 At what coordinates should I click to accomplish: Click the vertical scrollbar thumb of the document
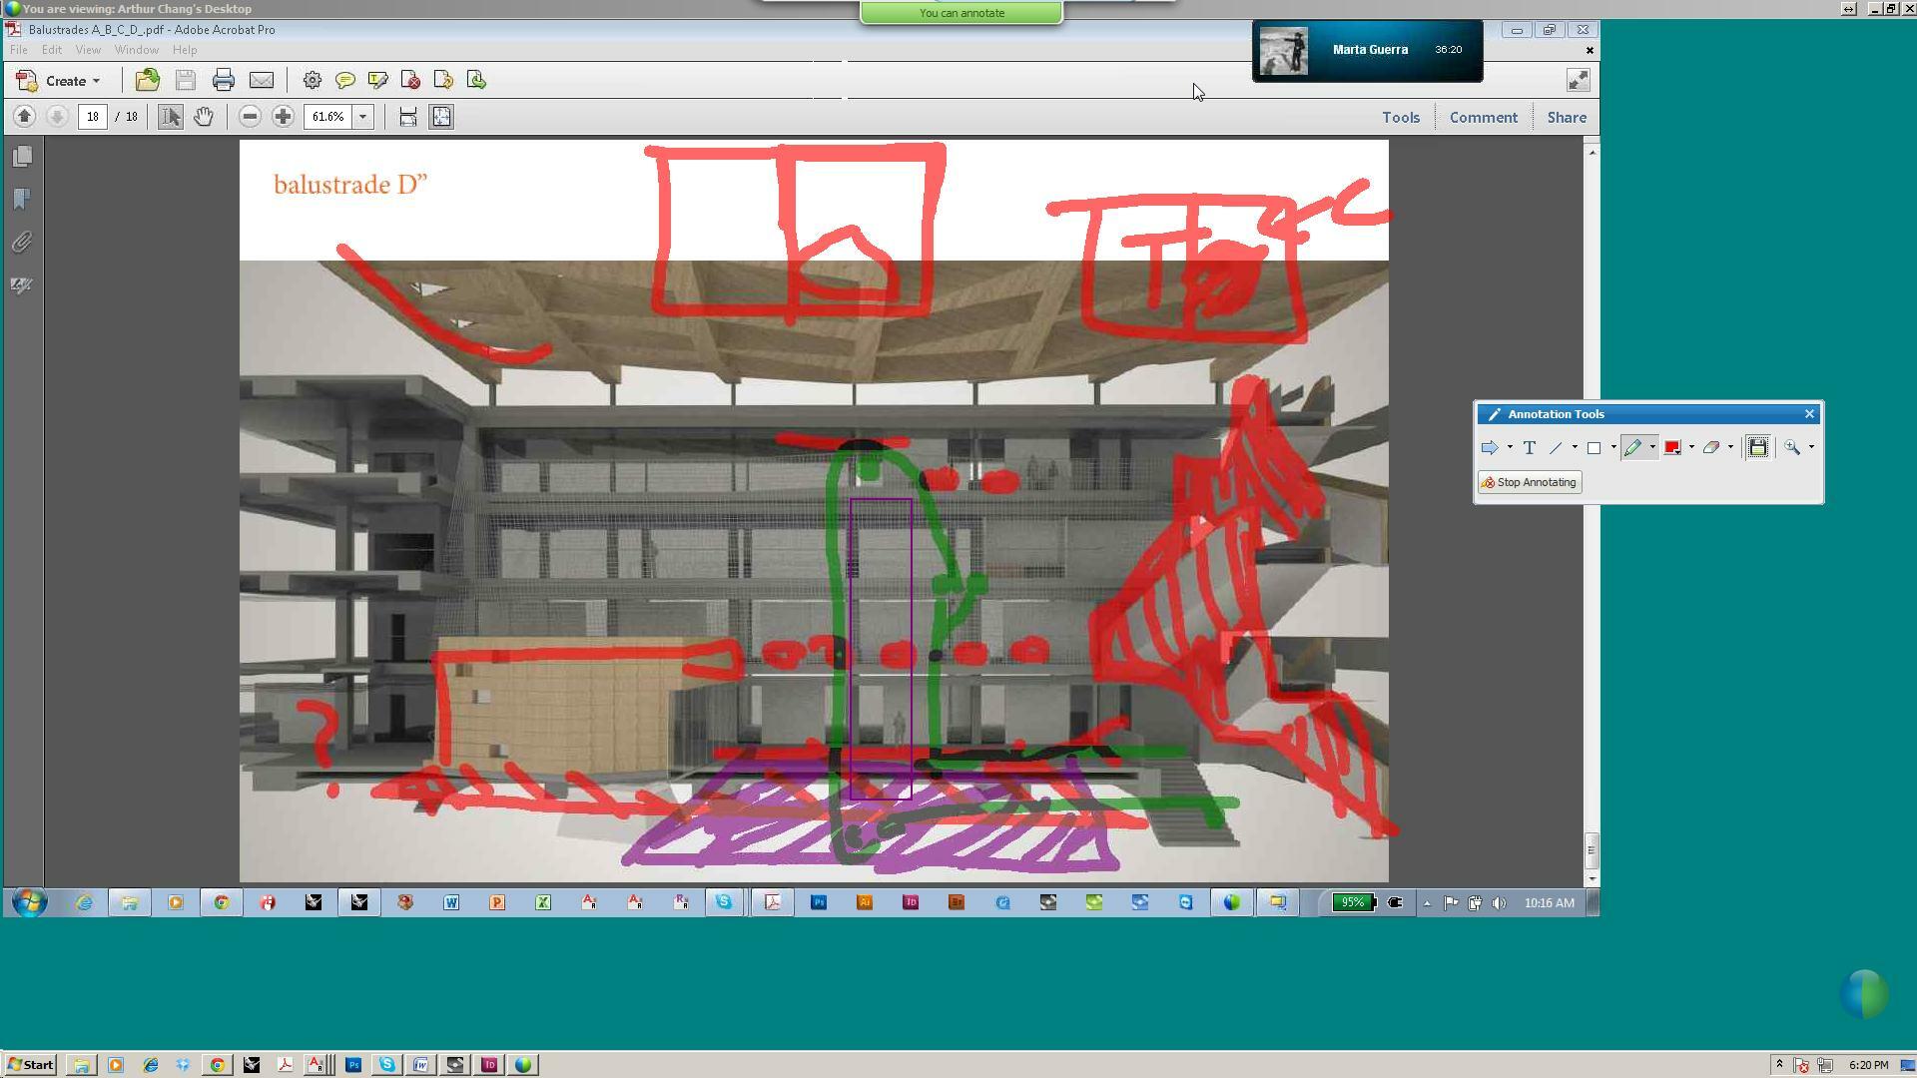1592,850
